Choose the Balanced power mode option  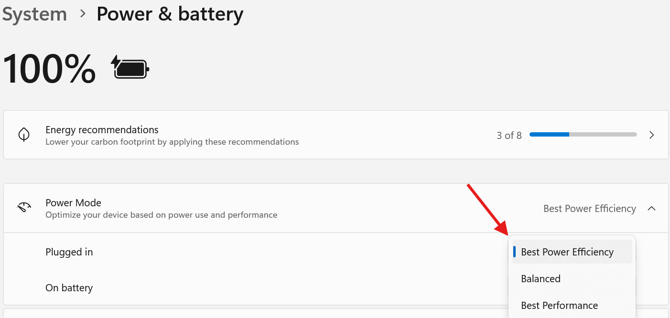tap(540, 279)
